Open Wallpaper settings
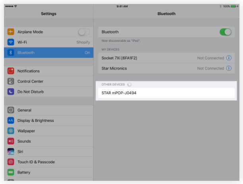The image size is (243, 184). 49,131
